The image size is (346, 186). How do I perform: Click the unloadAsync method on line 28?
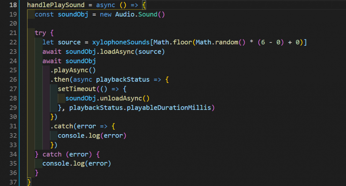[x=121, y=98]
